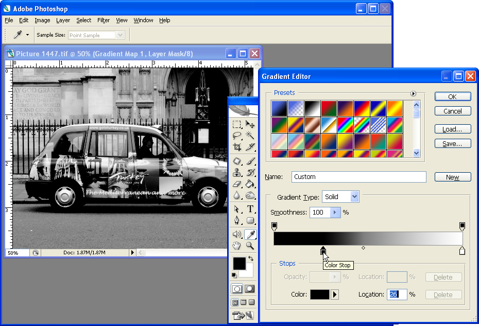Switch to Standard Screen Mode button
This screenshot has height=326, width=479.
(x=235, y=302)
